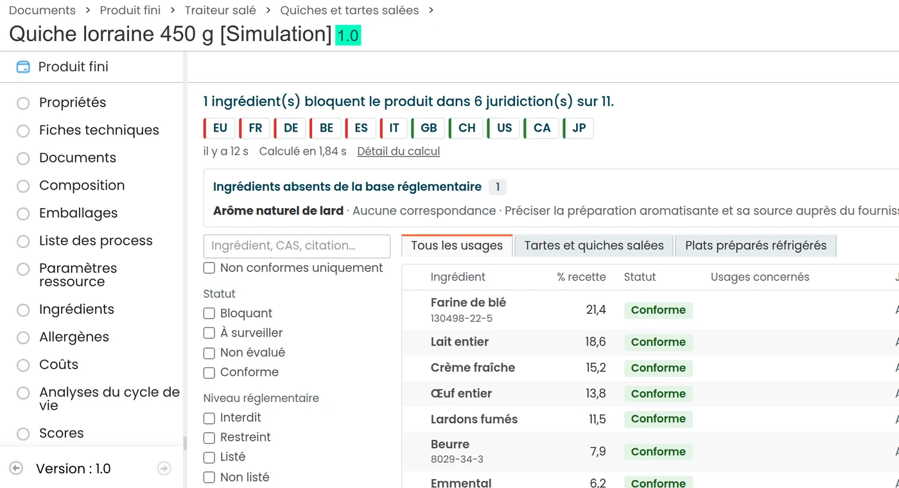
Task: Click the green 1.0 version badge
Action: pos(348,35)
